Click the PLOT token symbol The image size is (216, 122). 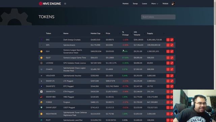click(x=48, y=120)
